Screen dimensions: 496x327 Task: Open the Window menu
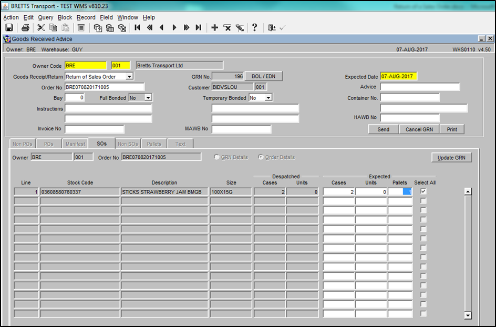pos(128,17)
